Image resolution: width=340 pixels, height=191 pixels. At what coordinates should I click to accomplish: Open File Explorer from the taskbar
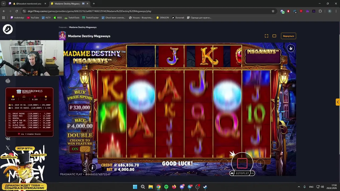151,187
